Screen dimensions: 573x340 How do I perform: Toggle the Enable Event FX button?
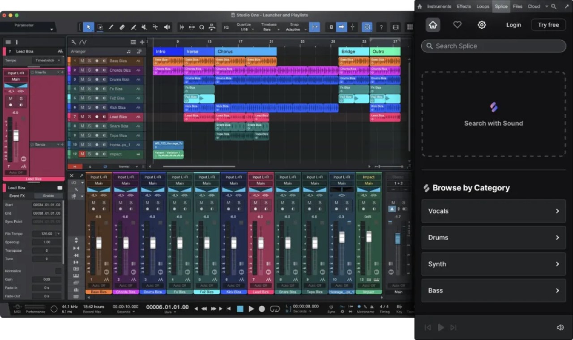[48, 196]
